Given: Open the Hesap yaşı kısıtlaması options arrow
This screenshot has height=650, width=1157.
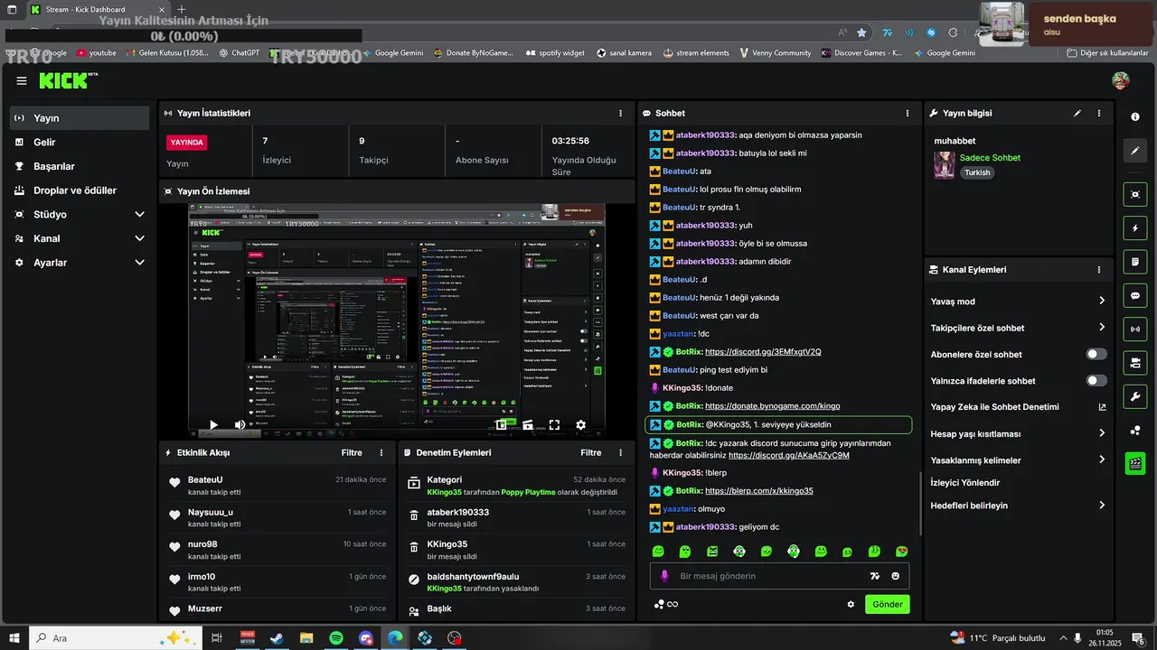Looking at the screenshot, I should [x=1101, y=433].
